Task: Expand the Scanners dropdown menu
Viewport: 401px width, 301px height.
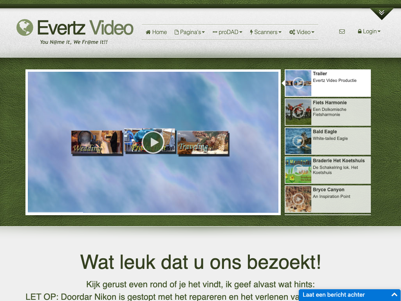Action: (x=266, y=32)
